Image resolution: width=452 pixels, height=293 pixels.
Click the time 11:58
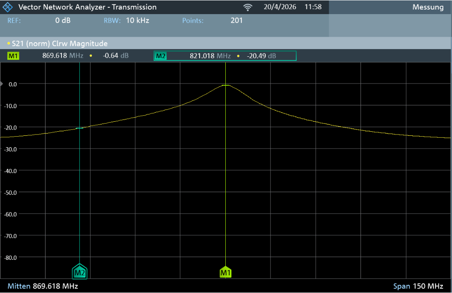pyautogui.click(x=313, y=7)
